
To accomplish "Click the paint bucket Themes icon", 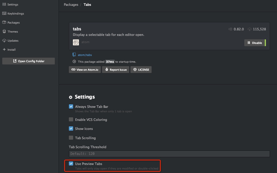I will click(x=4, y=31).
